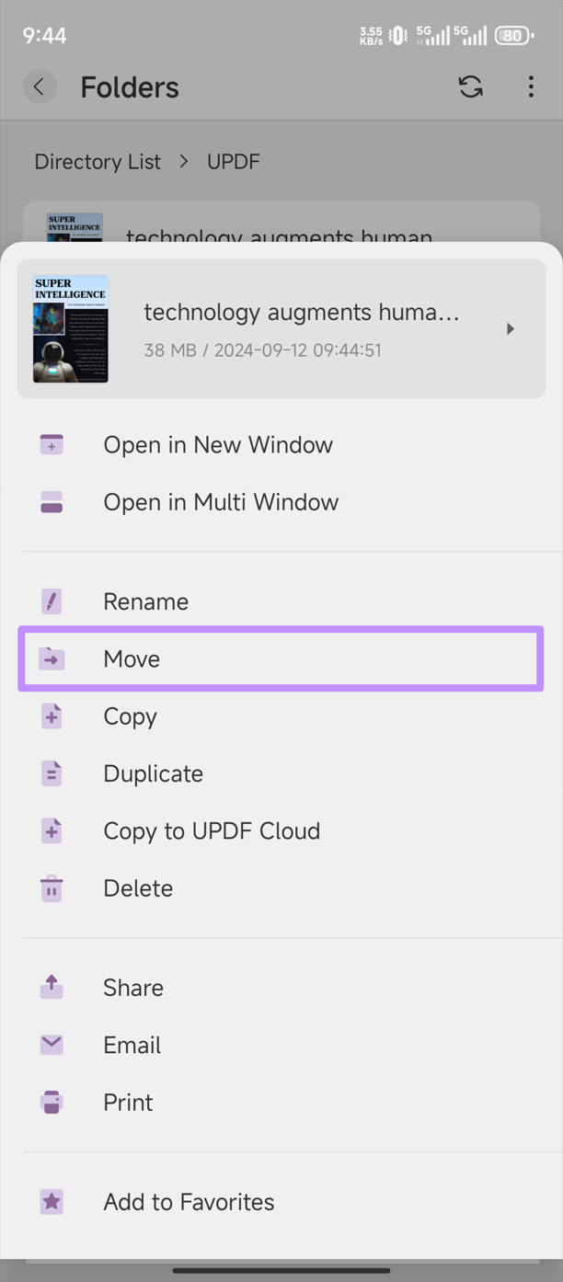
Task: Open the three-dot overflow menu
Action: [531, 87]
